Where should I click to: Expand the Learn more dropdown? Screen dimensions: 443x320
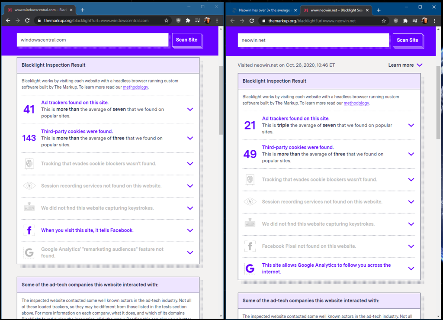coord(419,65)
